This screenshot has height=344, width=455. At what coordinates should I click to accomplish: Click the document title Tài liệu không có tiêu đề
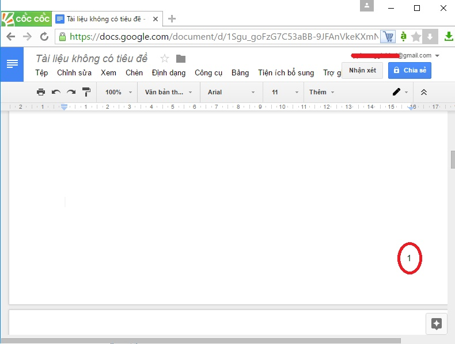[x=92, y=59]
